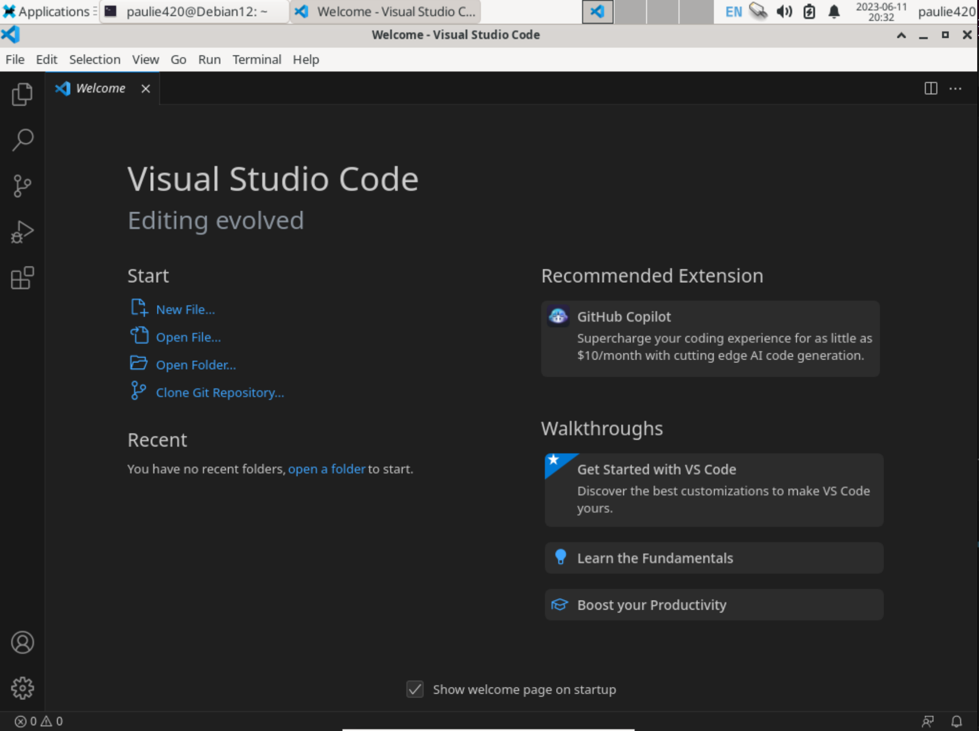The height and width of the screenshot is (731, 979).
Task: Click the roll-up arrow button in VS Code title bar
Action: (902, 35)
